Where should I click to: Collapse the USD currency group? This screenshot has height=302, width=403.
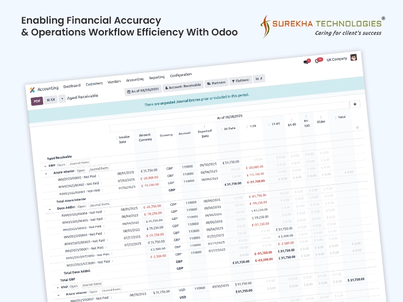58,287
